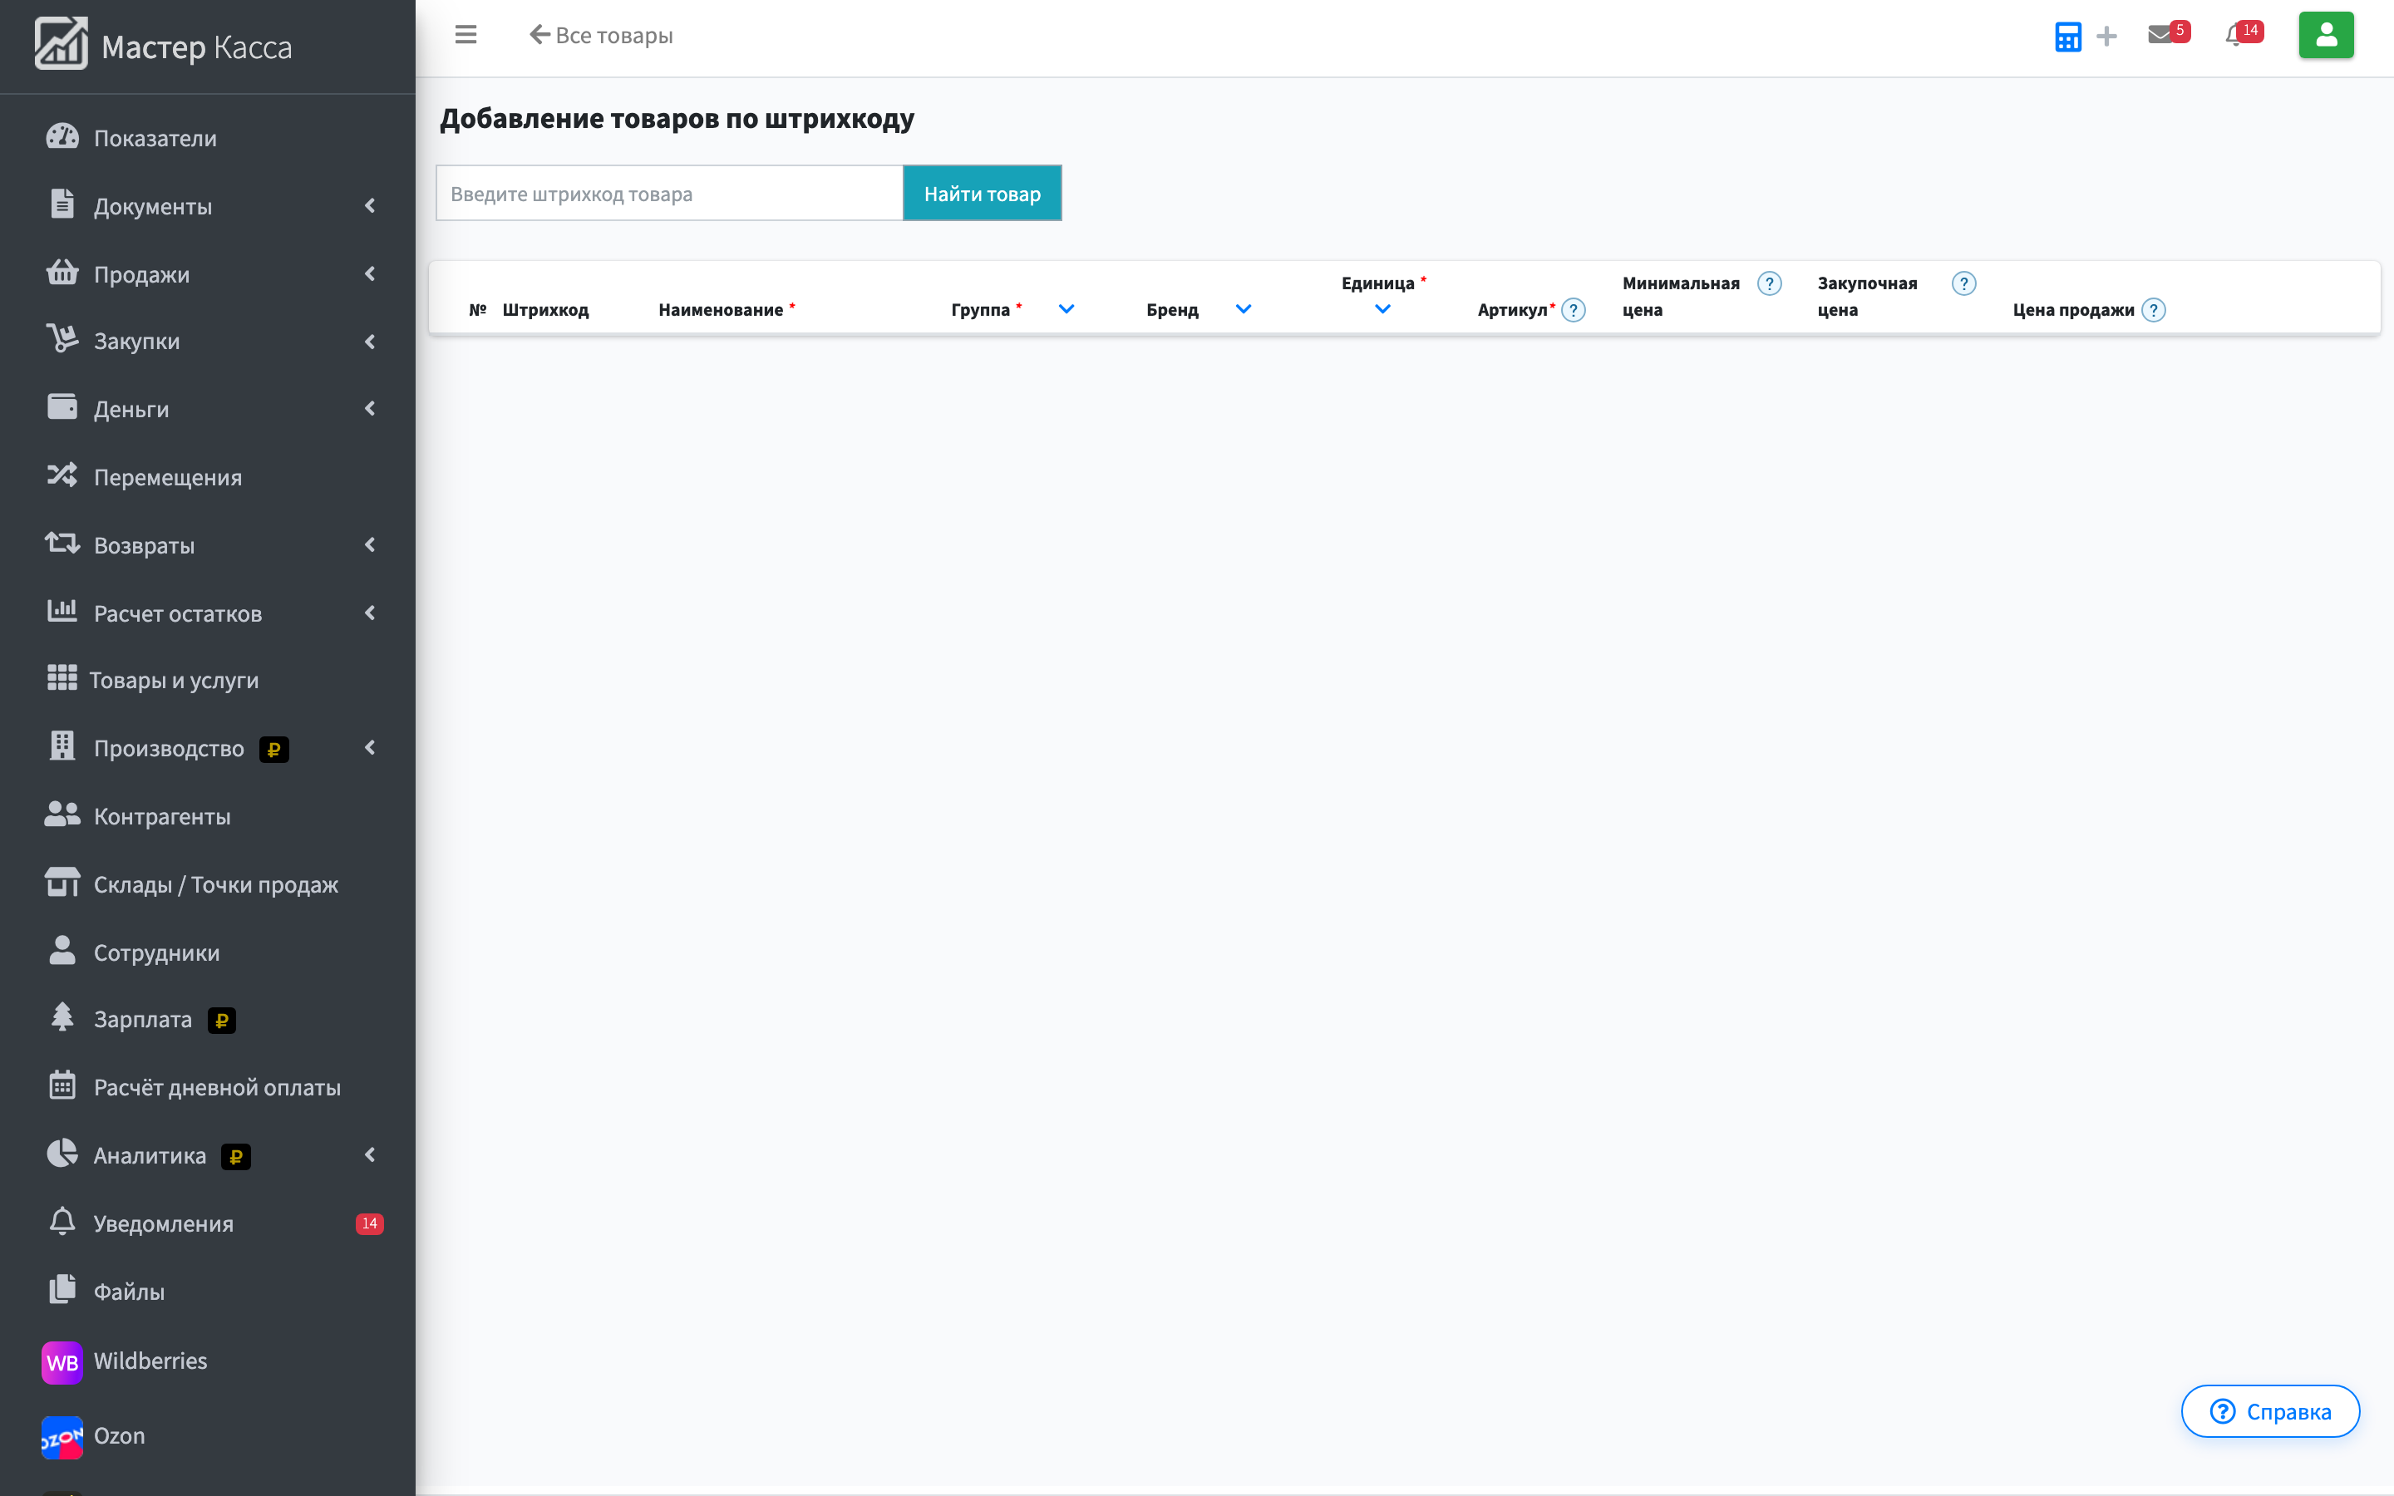2394x1496 pixels.
Task: Click the Артикул help question icon
Action: click(1573, 310)
